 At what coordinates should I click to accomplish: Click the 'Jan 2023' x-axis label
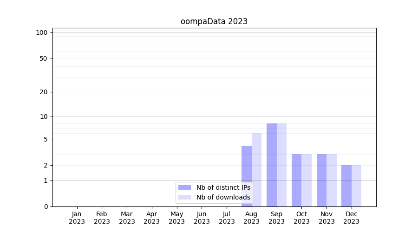pos(77,218)
